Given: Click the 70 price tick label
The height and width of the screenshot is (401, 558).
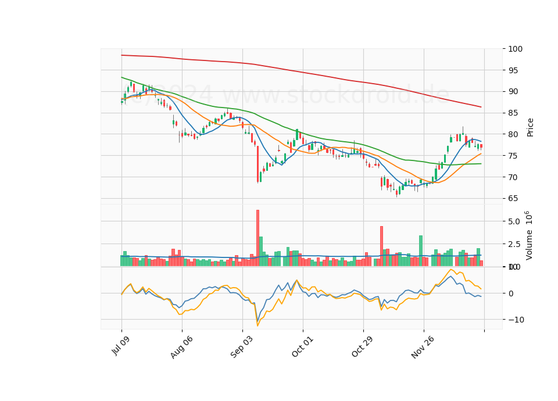Looking at the screenshot, I should [513, 177].
